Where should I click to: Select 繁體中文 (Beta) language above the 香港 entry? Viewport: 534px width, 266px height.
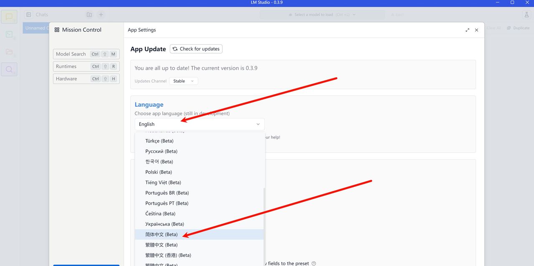199,245
